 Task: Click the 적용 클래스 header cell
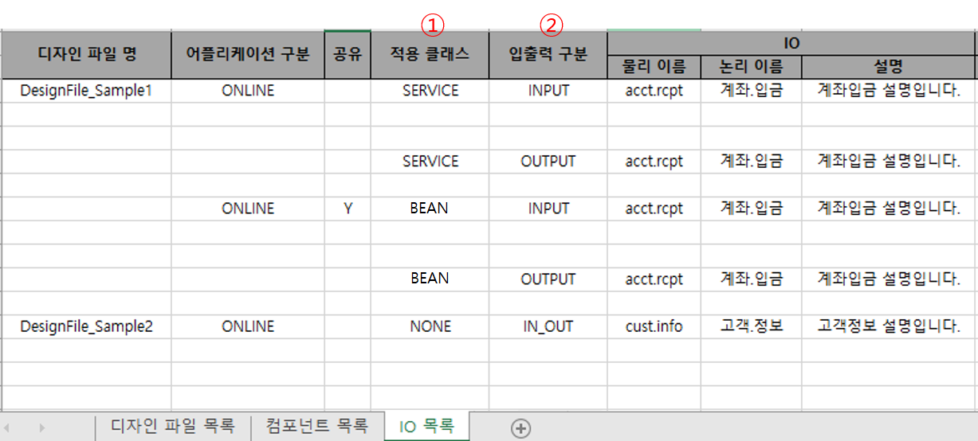(x=430, y=55)
